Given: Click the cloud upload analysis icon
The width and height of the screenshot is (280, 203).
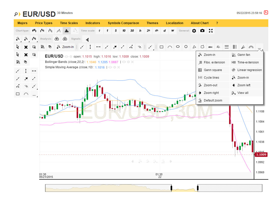Looking at the screenshot, I should coord(57,39).
